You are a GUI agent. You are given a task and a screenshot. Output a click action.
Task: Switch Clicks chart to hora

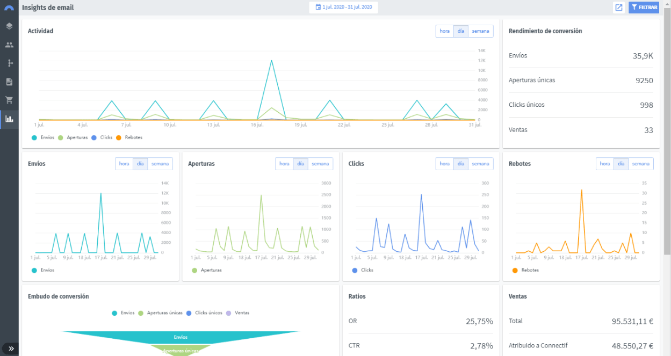pos(445,164)
